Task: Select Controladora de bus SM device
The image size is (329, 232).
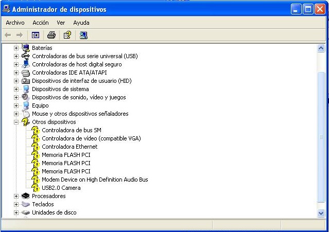Action: click(72, 130)
